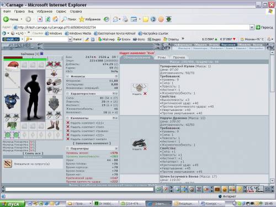Click Надеть under Tulorian Fist item

(x=137, y=94)
